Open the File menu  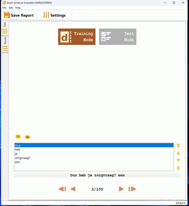coord(4,8)
